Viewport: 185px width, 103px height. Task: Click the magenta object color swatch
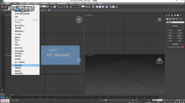pos(183,47)
